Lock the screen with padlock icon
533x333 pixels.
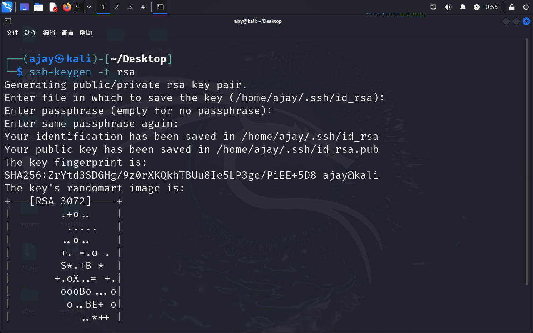coord(512,7)
